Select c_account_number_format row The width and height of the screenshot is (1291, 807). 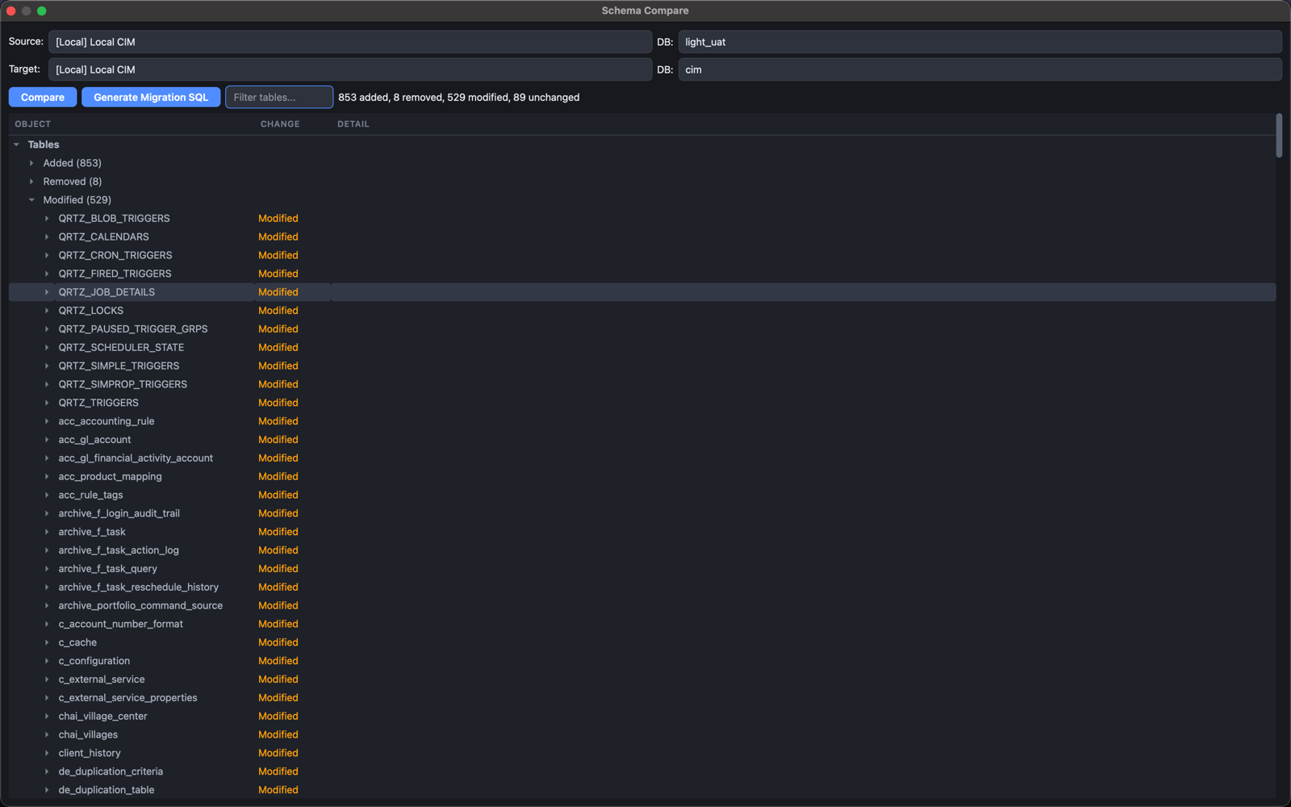[642, 624]
